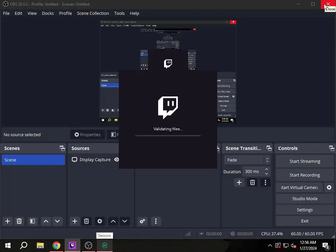Open the Help menu
Screen dimensions: 336x252
click(134, 13)
